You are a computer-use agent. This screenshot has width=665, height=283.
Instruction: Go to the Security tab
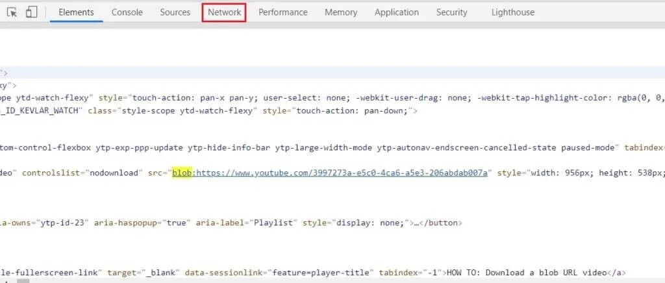452,12
